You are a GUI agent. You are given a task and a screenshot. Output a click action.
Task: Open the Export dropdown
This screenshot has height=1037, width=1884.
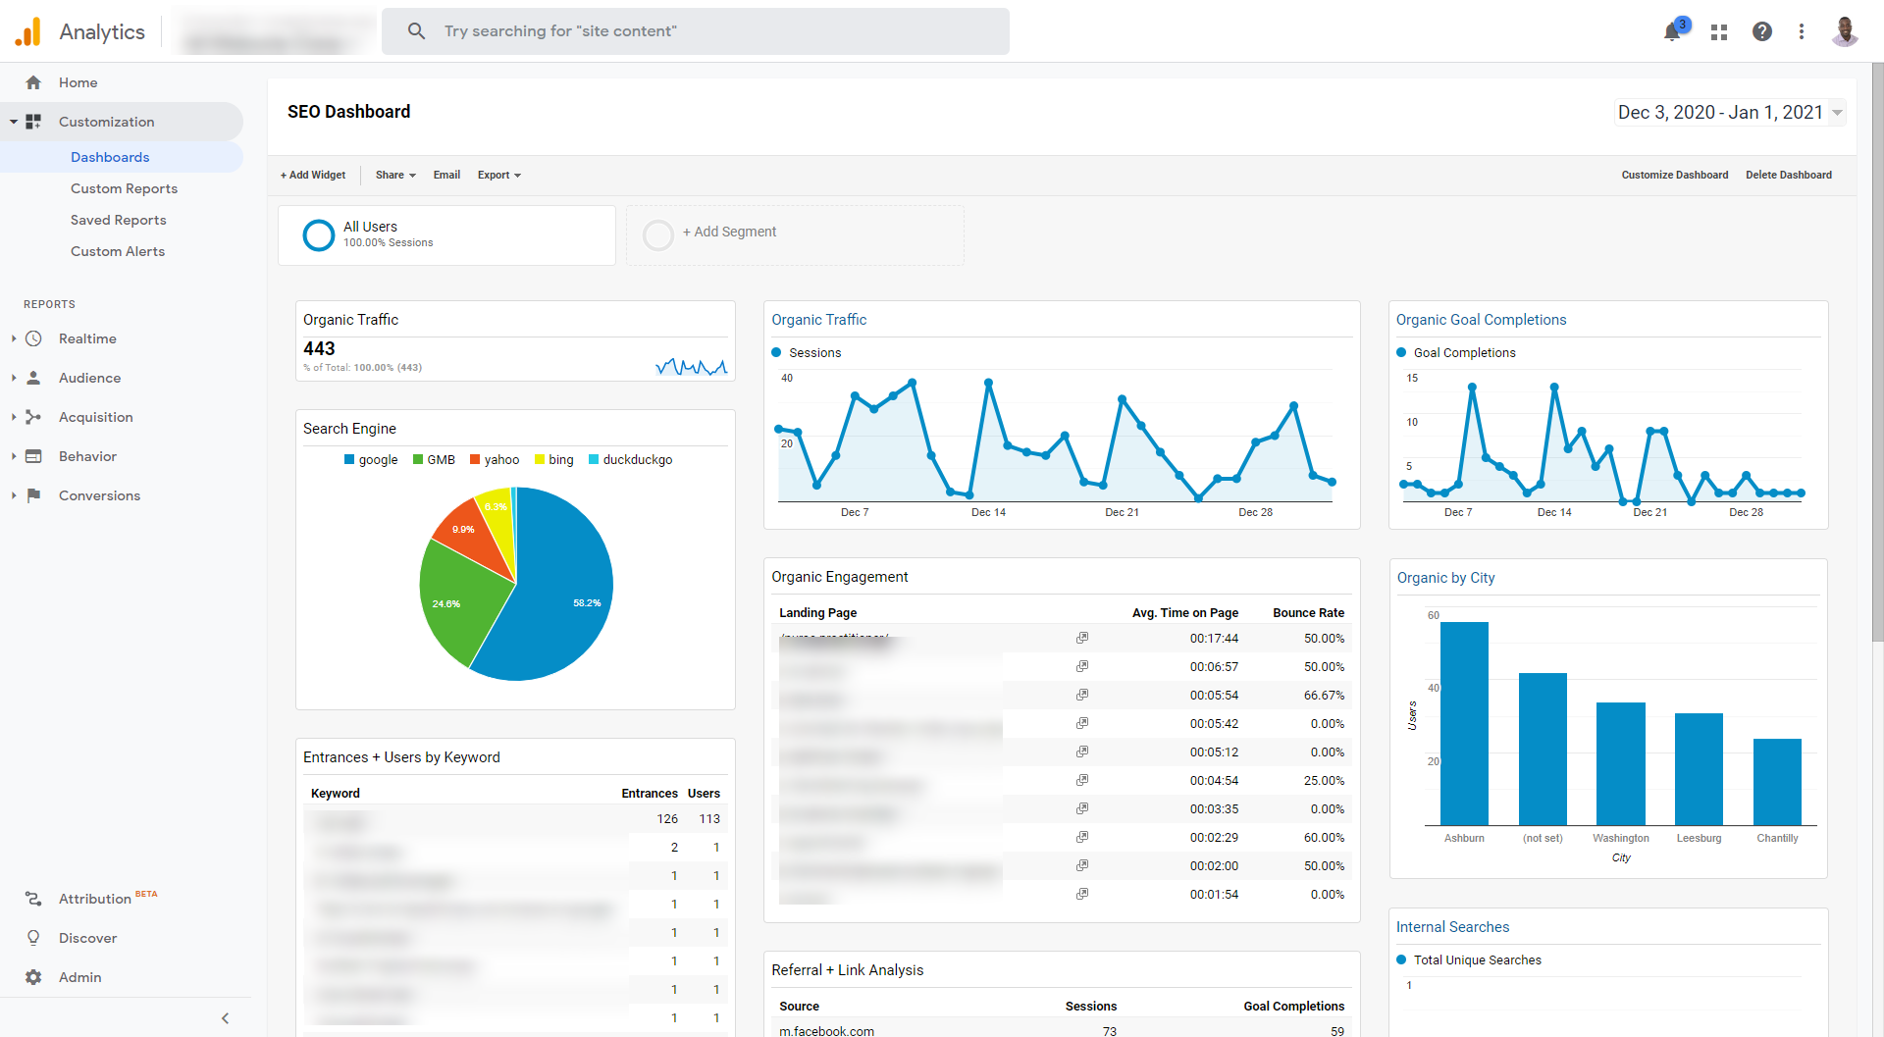coord(498,175)
